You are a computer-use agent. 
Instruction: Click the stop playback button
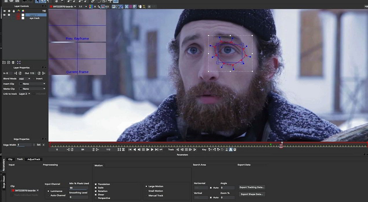coord(143,150)
